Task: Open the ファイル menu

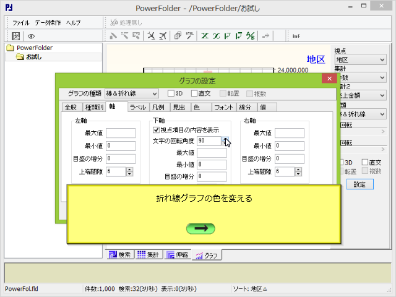Action: click(x=21, y=23)
